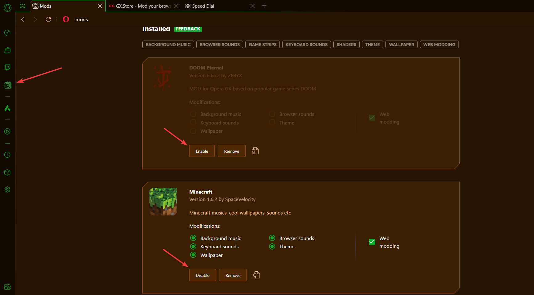Filter by Web Modding category

tap(439, 45)
